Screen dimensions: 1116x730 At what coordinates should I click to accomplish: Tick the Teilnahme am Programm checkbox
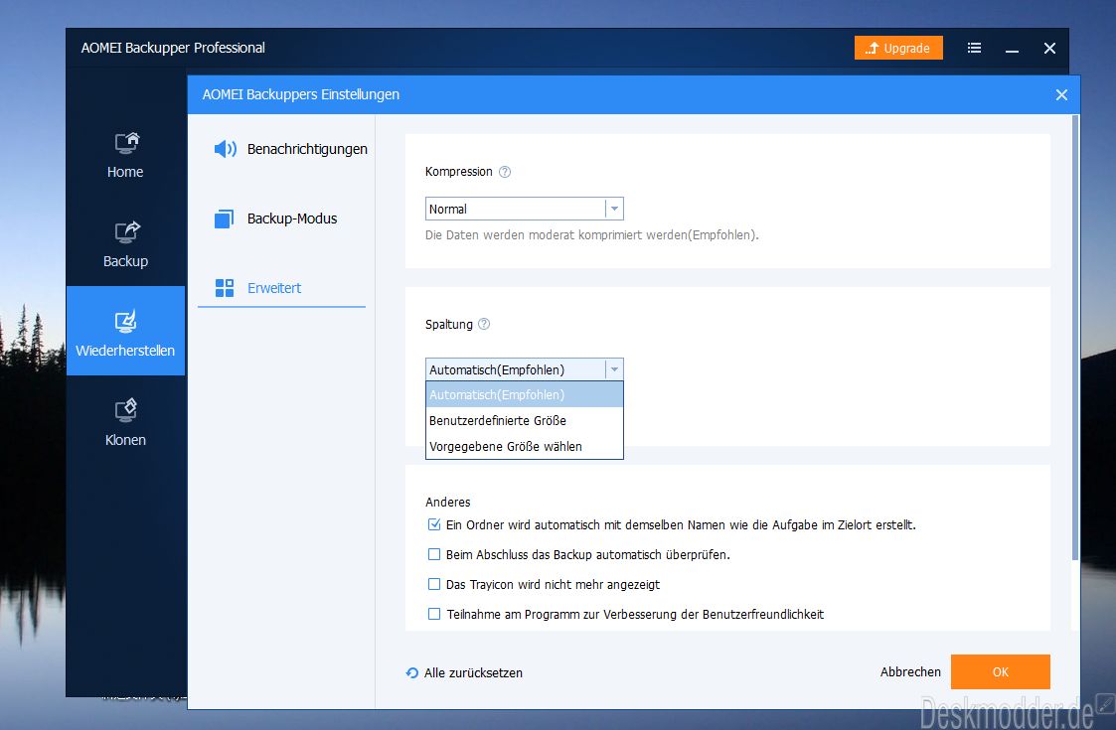coord(434,614)
